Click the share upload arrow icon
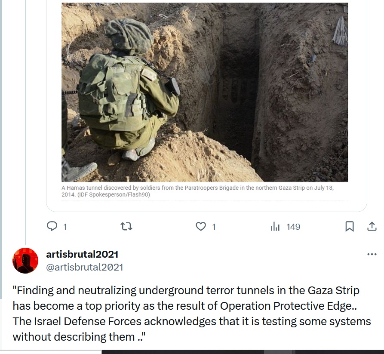The height and width of the screenshot is (354, 384). coord(372,226)
